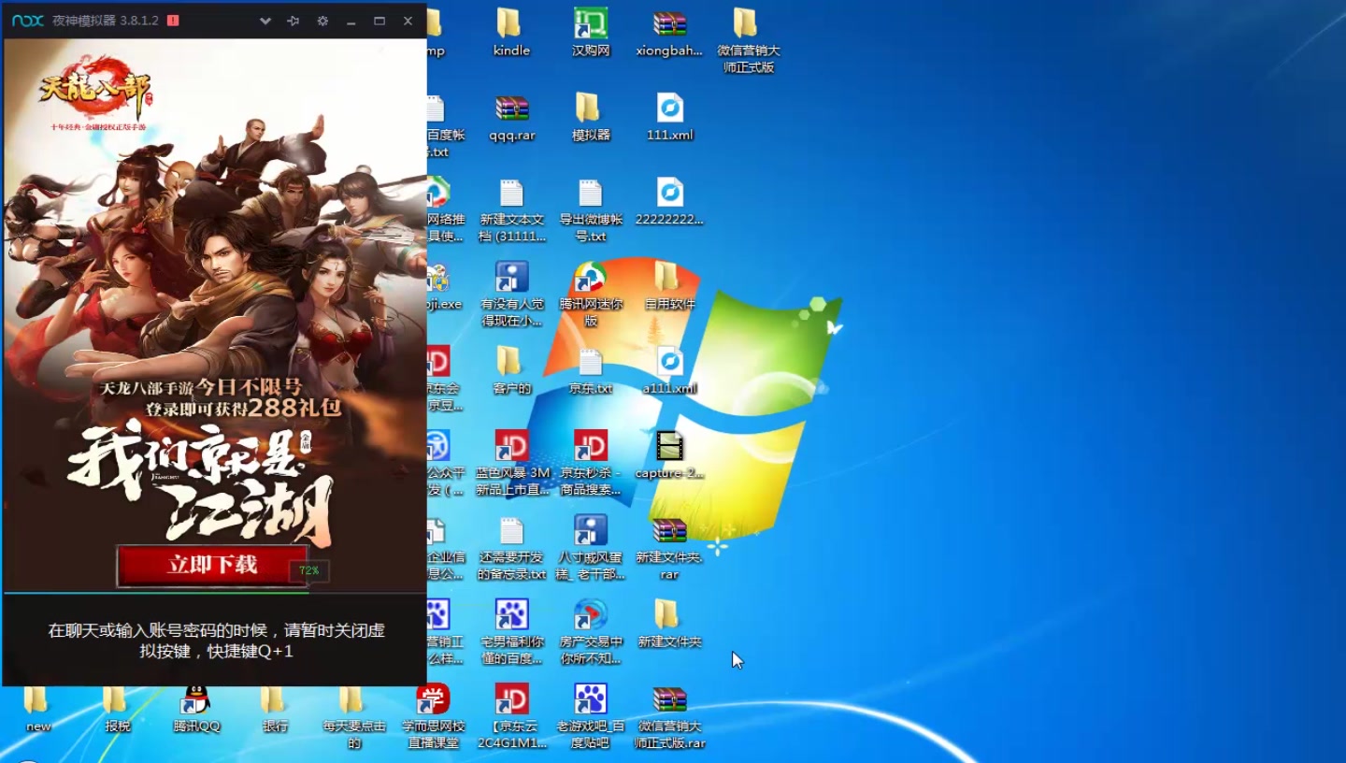Open the xiongbah... archive on desktop

click(669, 33)
